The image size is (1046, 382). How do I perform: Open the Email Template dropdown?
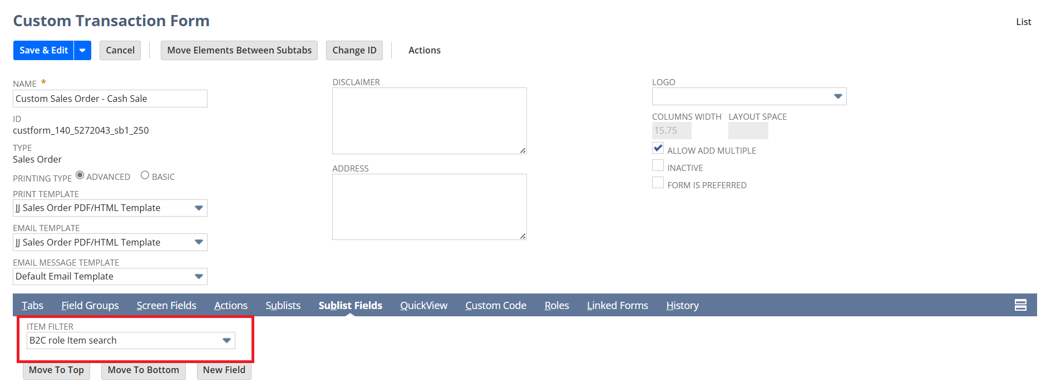click(199, 242)
